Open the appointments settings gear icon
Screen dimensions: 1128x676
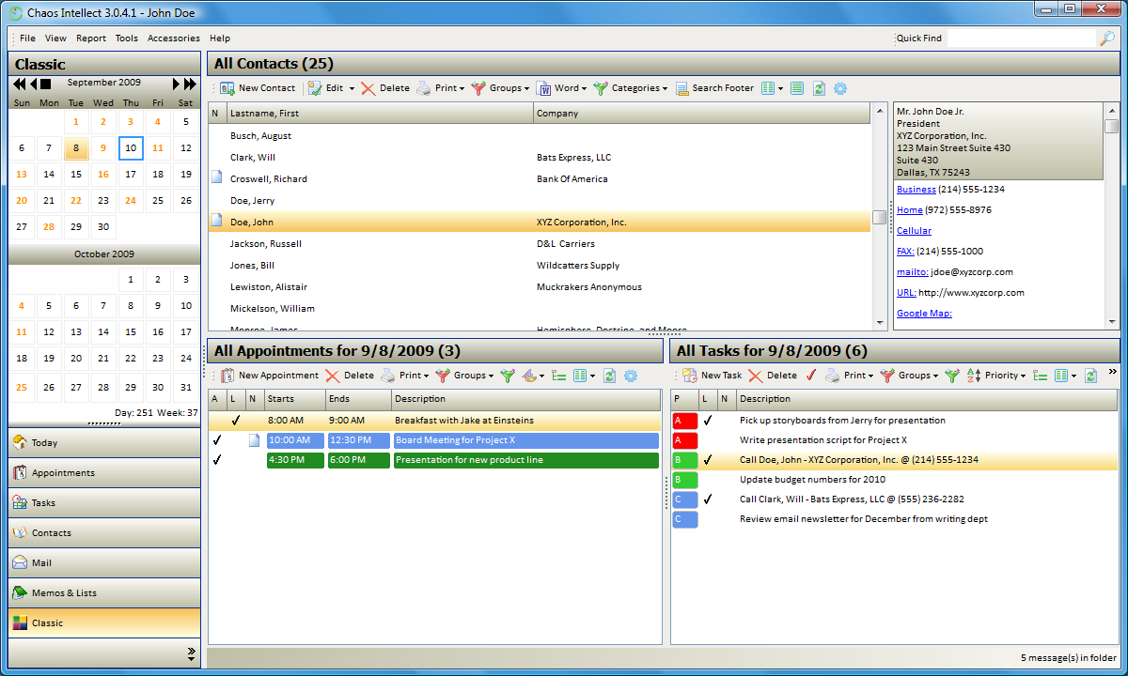tap(631, 376)
